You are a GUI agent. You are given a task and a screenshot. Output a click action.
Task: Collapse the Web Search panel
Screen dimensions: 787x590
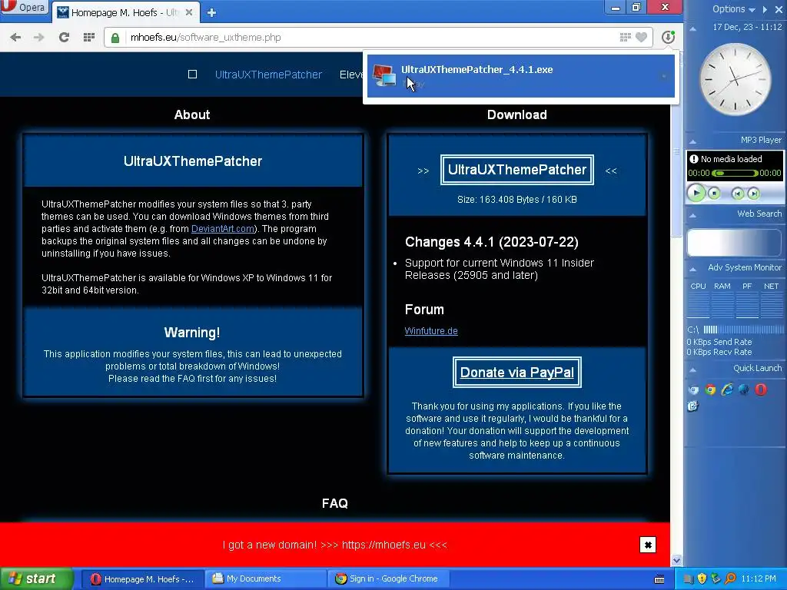[x=693, y=216]
